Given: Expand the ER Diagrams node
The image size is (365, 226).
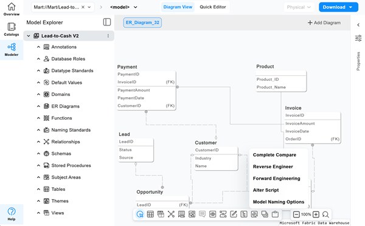Looking at the screenshot, I should [x=38, y=106].
